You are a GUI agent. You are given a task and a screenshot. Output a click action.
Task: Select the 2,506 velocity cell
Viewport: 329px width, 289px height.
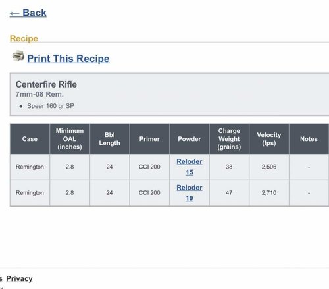click(x=269, y=167)
